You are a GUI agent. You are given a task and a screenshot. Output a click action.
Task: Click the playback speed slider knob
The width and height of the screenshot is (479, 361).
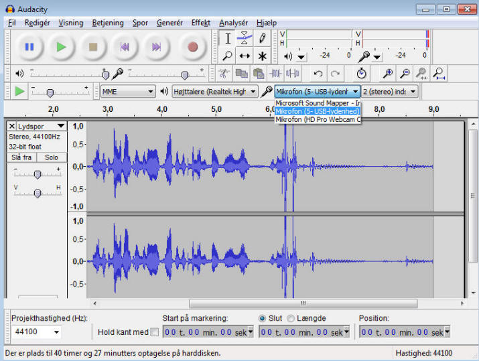point(50,92)
